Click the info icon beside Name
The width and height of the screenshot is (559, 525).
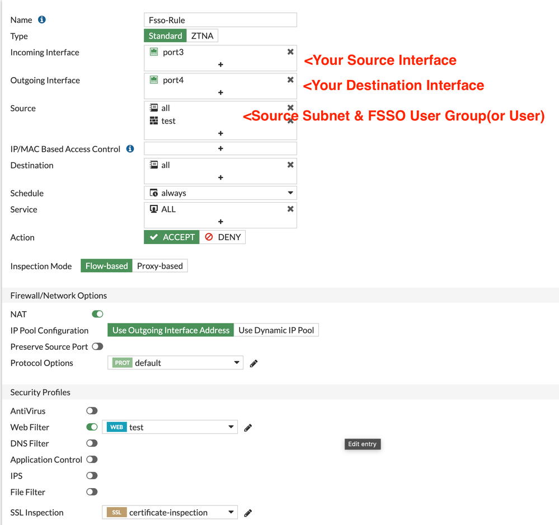(x=42, y=20)
